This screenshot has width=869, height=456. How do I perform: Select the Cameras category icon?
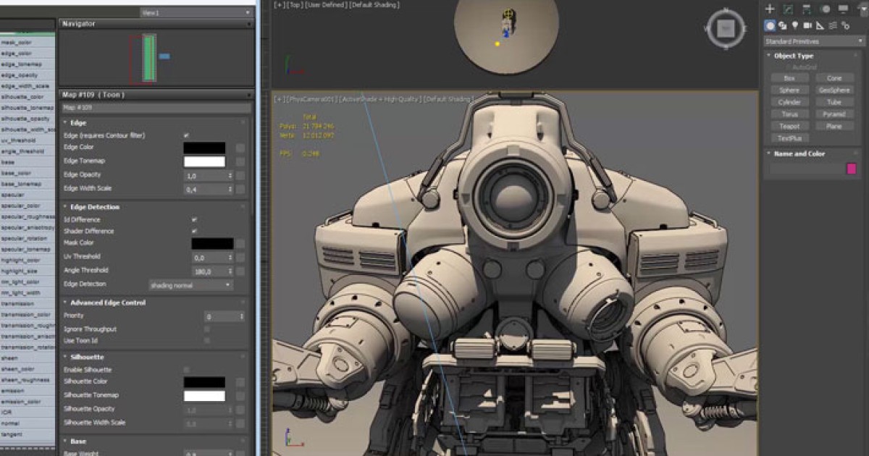[808, 25]
